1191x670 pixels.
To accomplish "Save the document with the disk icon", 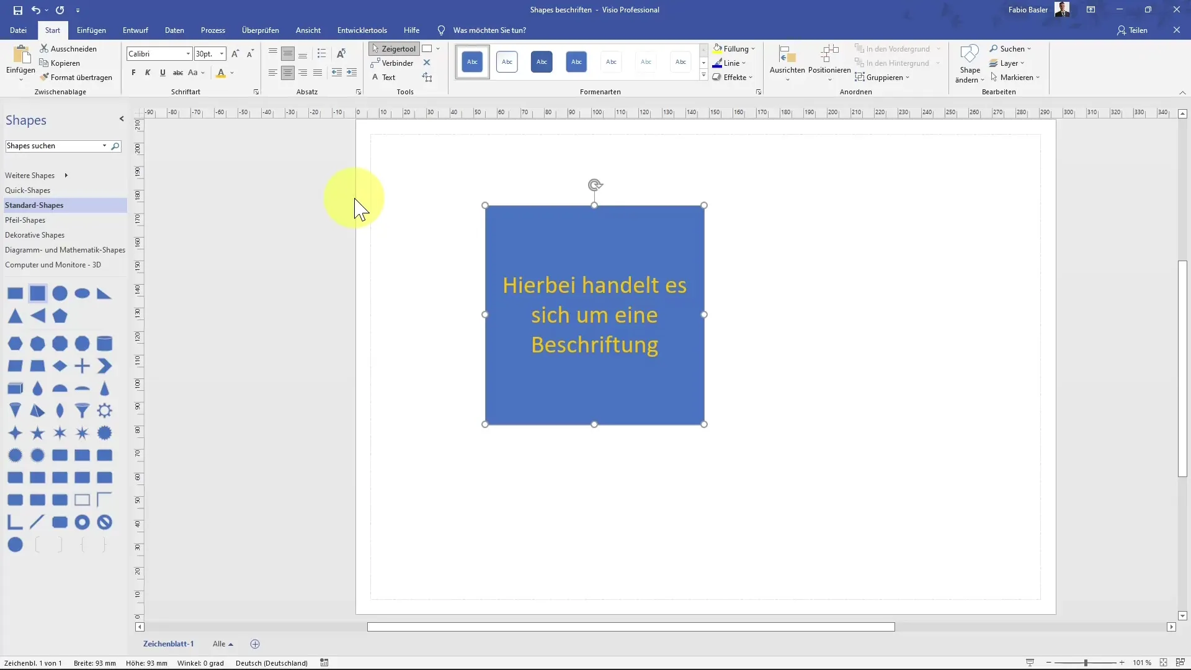I will (x=17, y=10).
